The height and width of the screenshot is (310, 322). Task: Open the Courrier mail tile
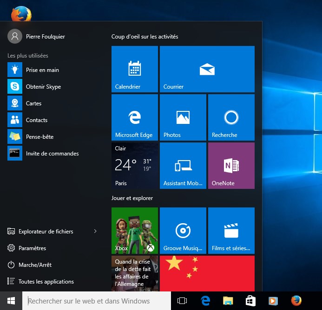(207, 69)
